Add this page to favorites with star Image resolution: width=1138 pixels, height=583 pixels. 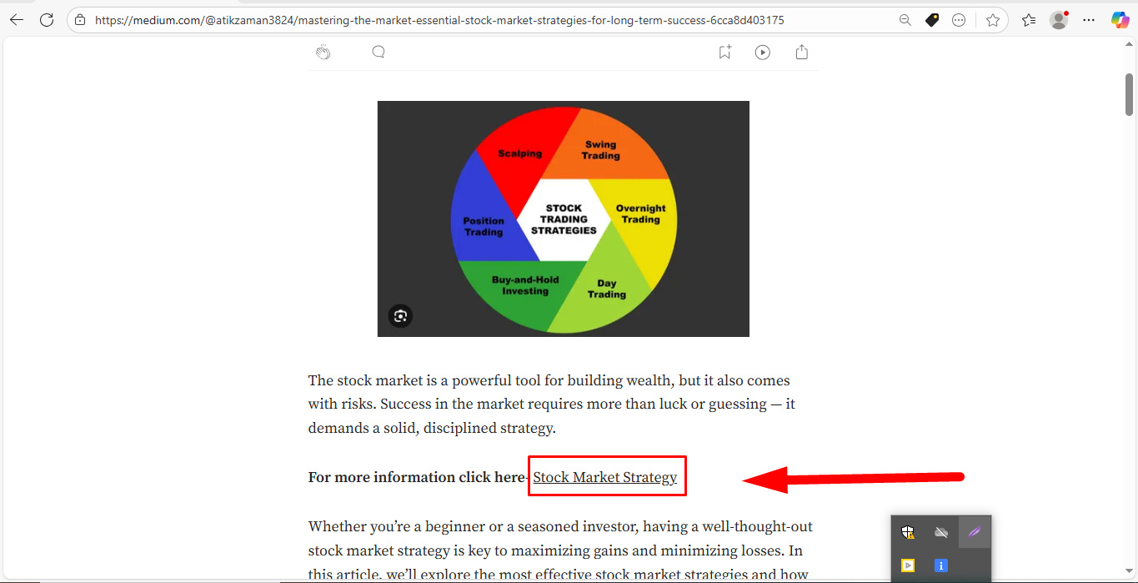[x=992, y=20]
